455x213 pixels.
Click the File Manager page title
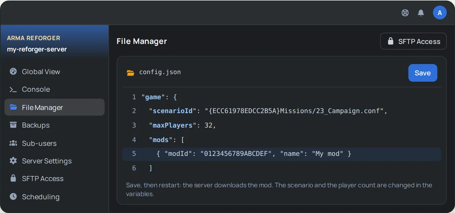142,41
